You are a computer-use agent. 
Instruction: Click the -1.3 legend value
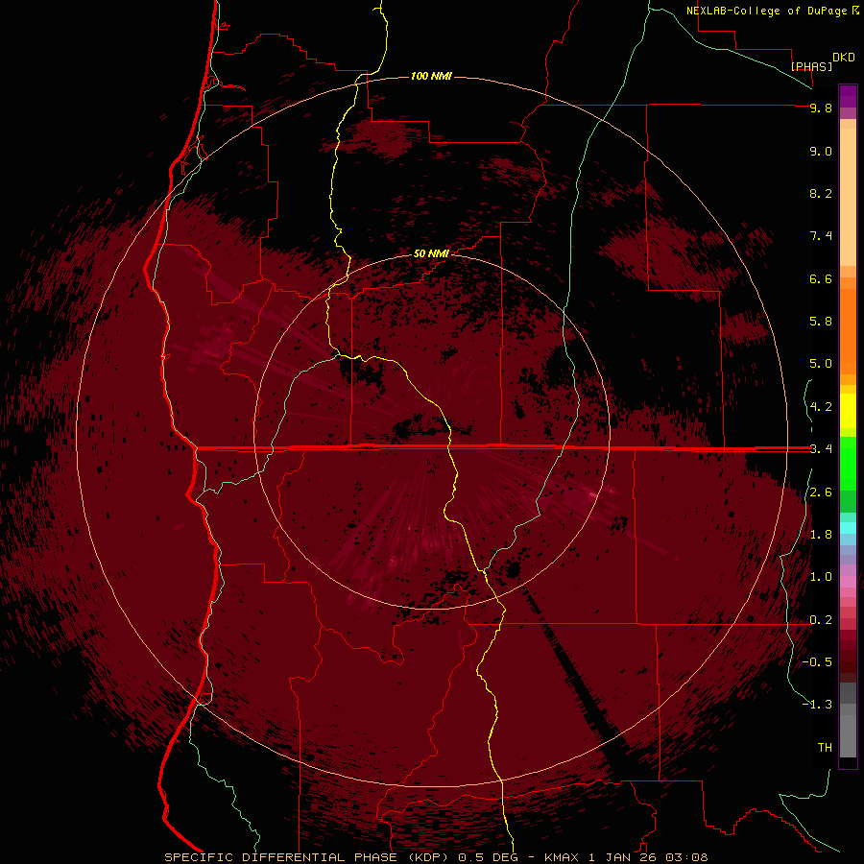(817, 705)
